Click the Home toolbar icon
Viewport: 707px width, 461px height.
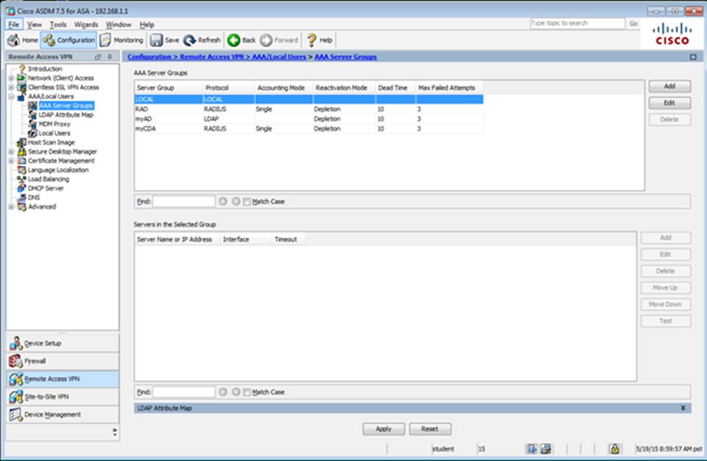coord(14,41)
